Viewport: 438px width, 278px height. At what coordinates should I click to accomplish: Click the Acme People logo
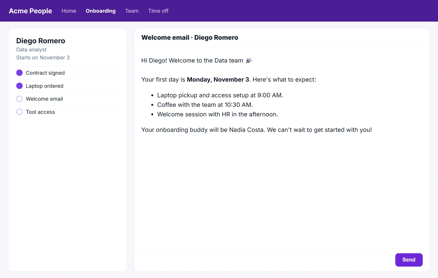(30, 11)
